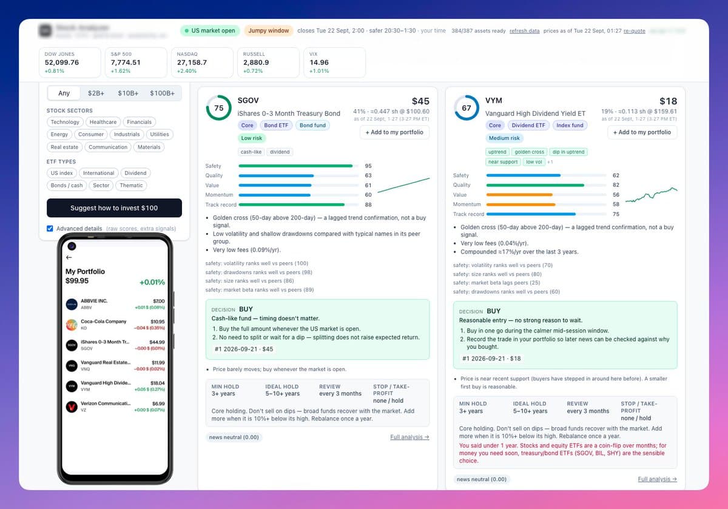Viewport: 728px width, 509px height.
Task: Open the VIX index card
Action: 334,62
